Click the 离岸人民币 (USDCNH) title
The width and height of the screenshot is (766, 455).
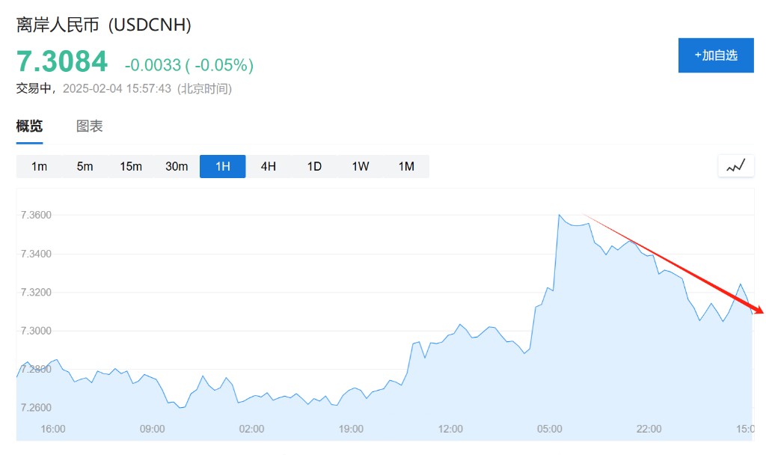(x=104, y=25)
